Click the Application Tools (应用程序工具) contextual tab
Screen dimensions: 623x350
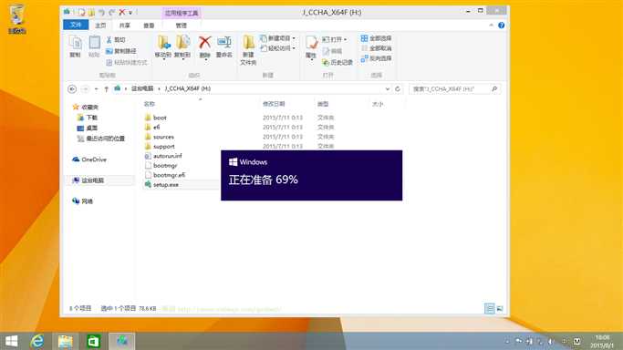point(182,13)
